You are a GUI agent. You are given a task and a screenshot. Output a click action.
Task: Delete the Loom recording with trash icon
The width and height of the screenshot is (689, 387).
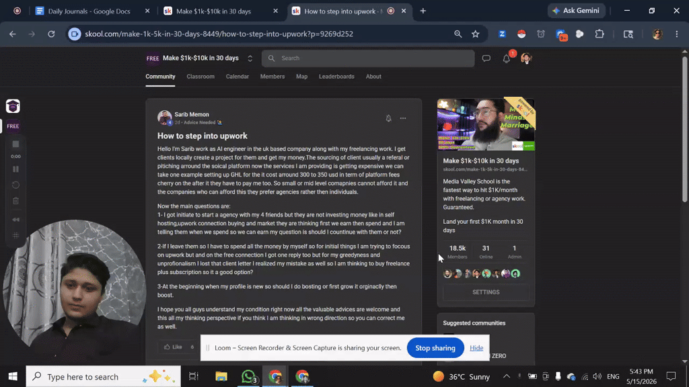click(x=16, y=200)
